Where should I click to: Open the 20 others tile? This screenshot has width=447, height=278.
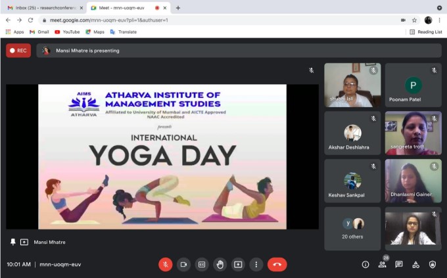352,229
